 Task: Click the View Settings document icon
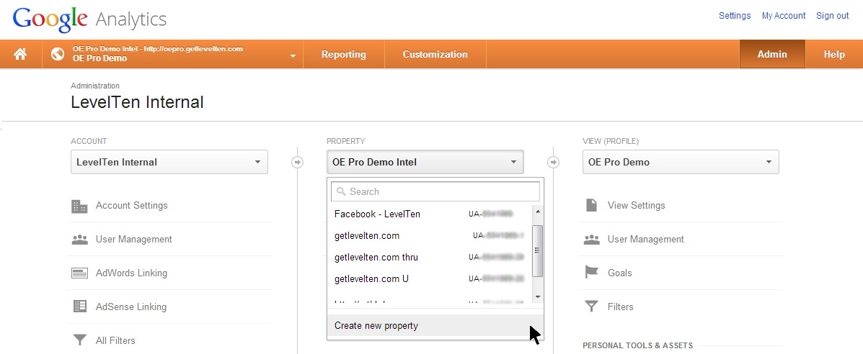592,206
